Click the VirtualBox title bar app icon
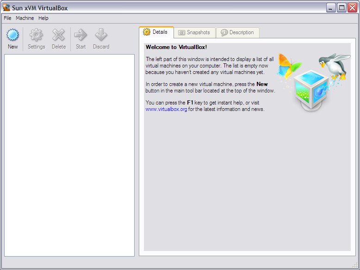 [6, 7]
